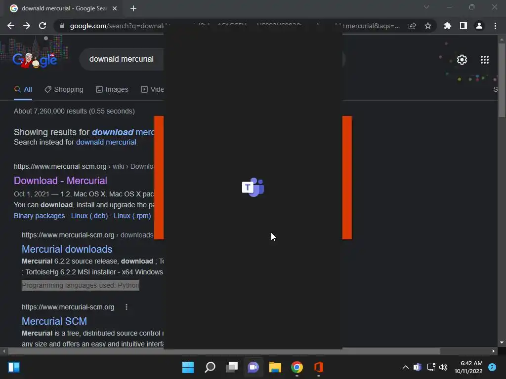Screen dimensions: 506x379
Task: Open taskbar Search
Action: (x=210, y=367)
